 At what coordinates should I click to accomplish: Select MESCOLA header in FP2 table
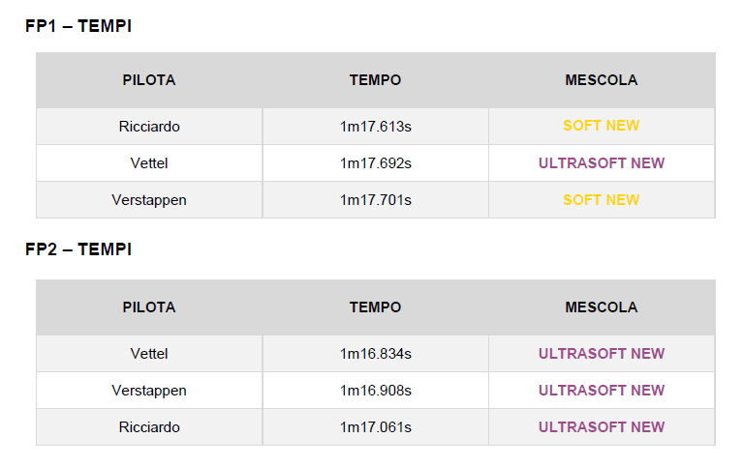tap(602, 307)
